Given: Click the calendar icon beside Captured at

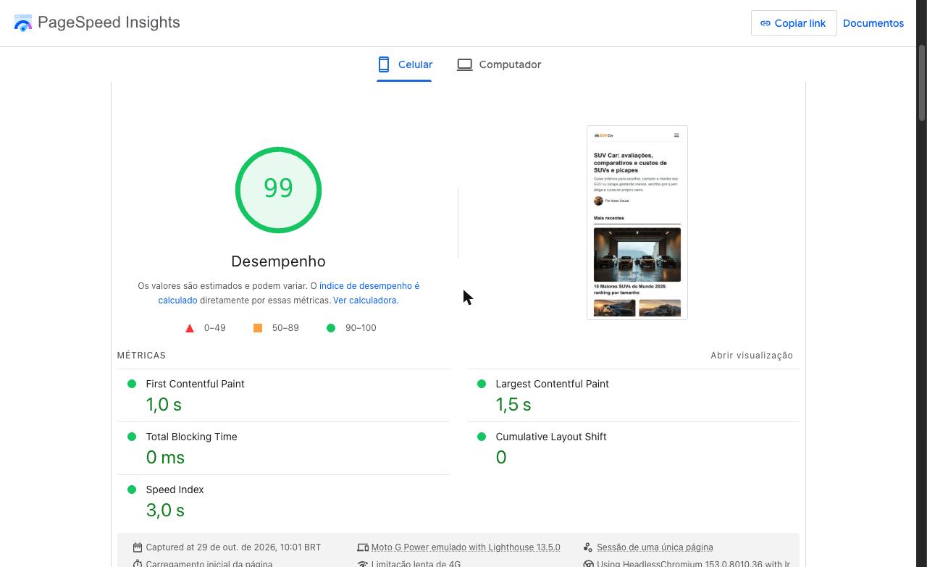Looking at the screenshot, I should point(138,547).
